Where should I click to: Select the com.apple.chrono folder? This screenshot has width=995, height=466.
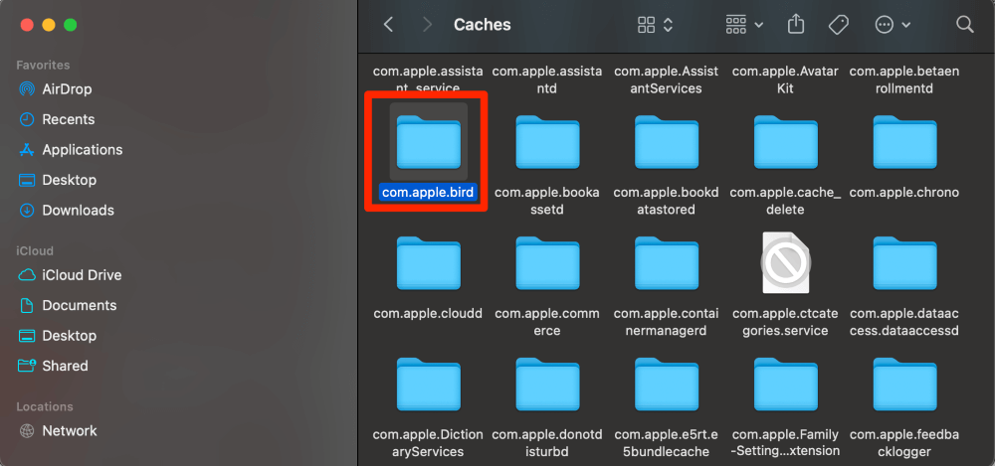[904, 141]
